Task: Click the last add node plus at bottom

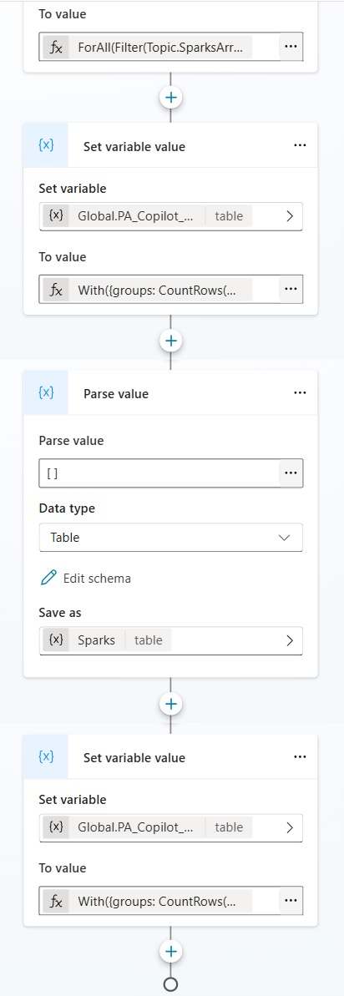Action: [170, 951]
